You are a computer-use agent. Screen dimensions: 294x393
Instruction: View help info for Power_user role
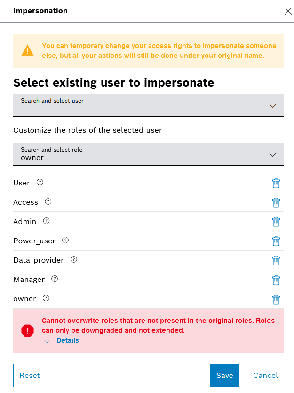pyautogui.click(x=65, y=241)
